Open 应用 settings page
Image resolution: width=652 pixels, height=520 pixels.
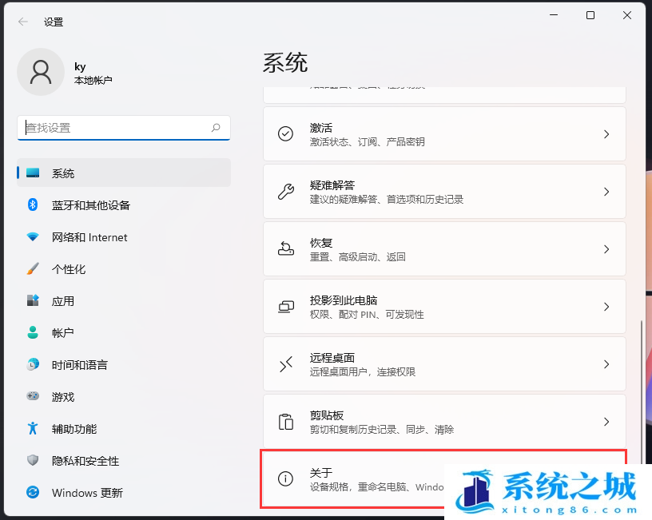(x=124, y=301)
